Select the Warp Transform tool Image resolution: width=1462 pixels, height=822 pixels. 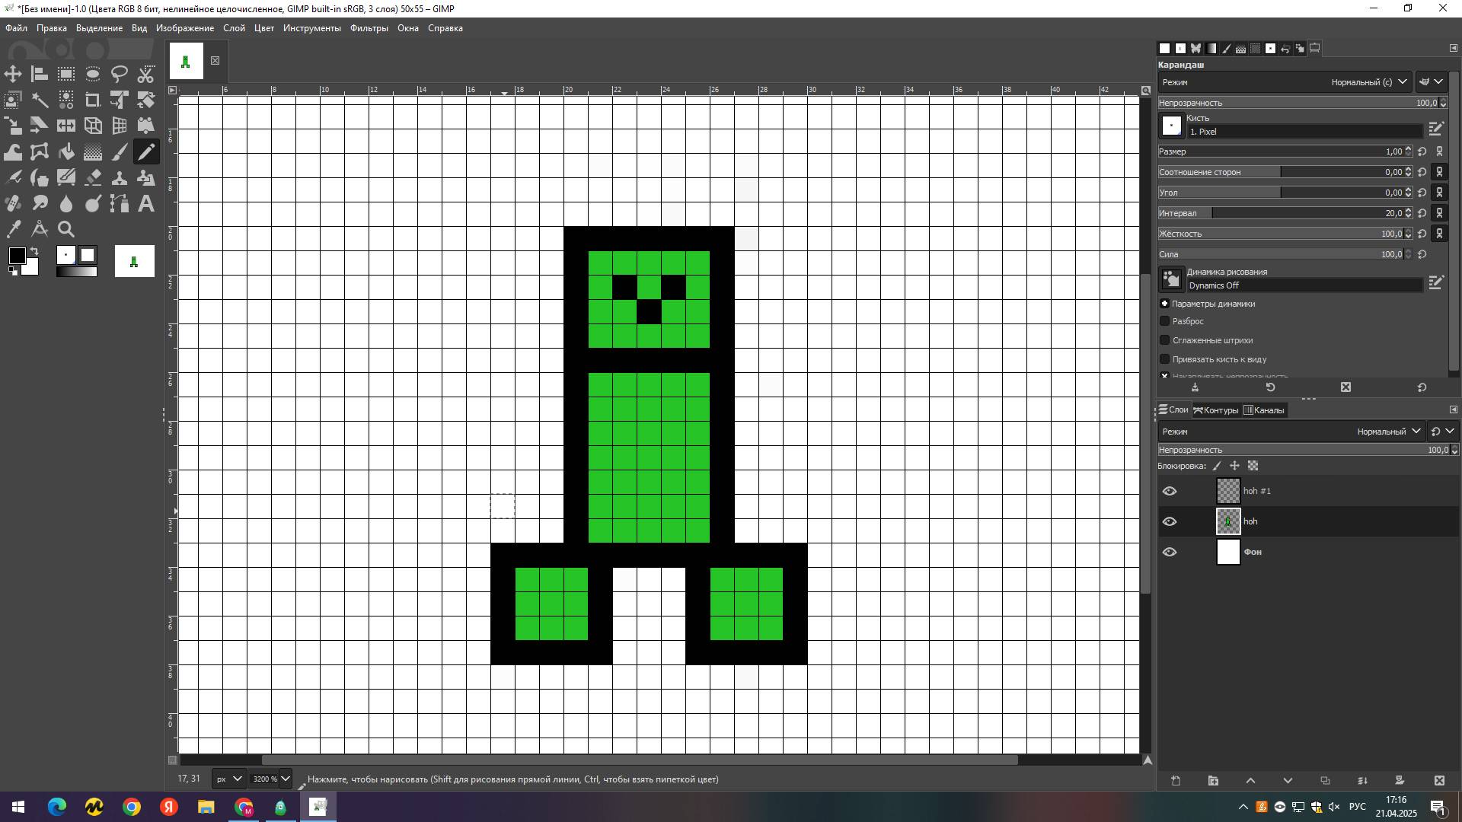[x=13, y=151]
